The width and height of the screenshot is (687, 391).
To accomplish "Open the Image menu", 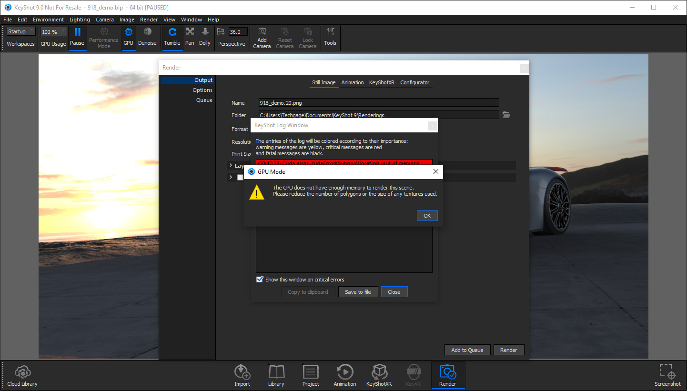I will (x=127, y=20).
